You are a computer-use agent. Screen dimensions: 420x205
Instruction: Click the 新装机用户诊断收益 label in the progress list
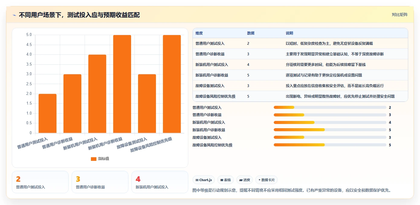[209, 130]
